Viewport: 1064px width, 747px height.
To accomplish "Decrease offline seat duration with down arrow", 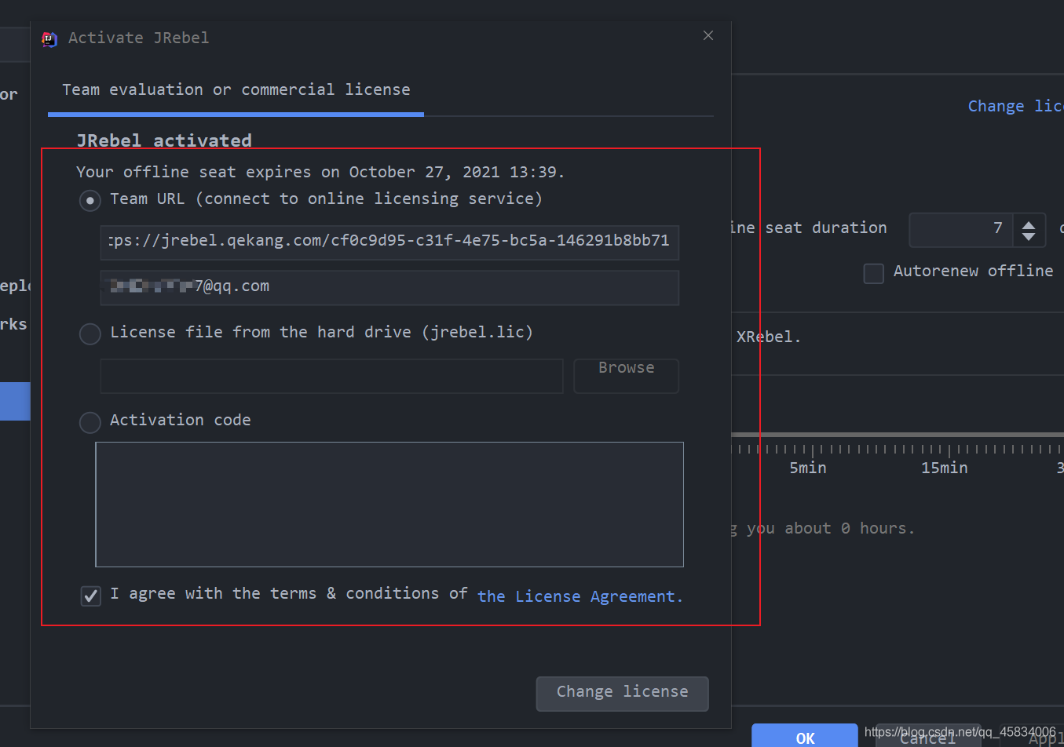I will point(1029,236).
